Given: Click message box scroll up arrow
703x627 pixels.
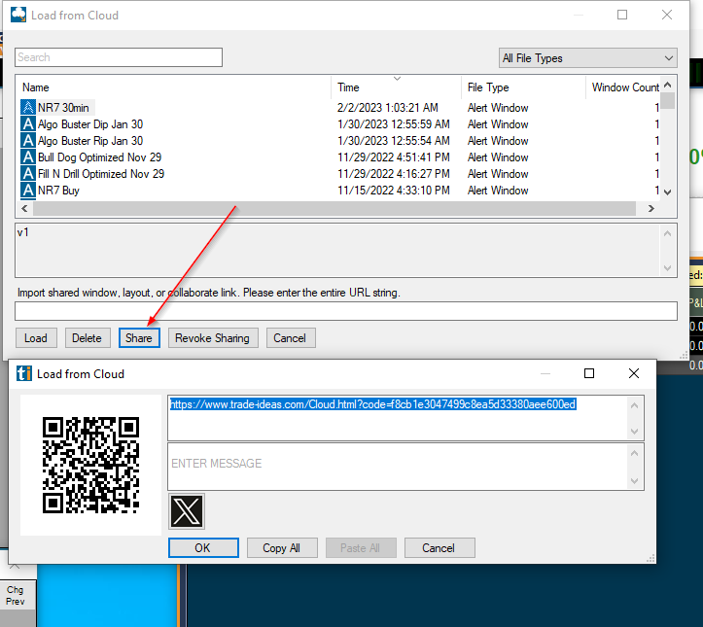Looking at the screenshot, I should [x=634, y=453].
